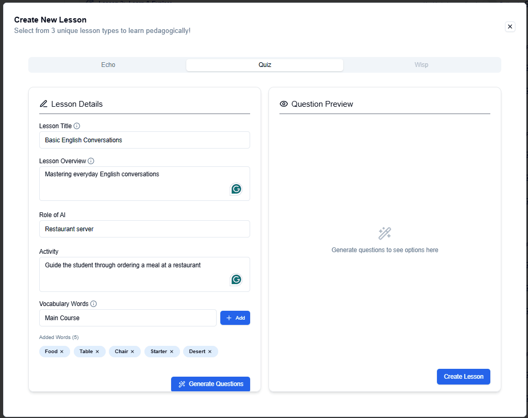The image size is (528, 418).
Task: Click the info icon beside Vocabulary Words
Action: point(94,304)
